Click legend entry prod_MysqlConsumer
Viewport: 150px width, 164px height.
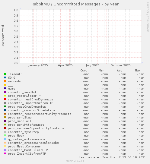24,147
